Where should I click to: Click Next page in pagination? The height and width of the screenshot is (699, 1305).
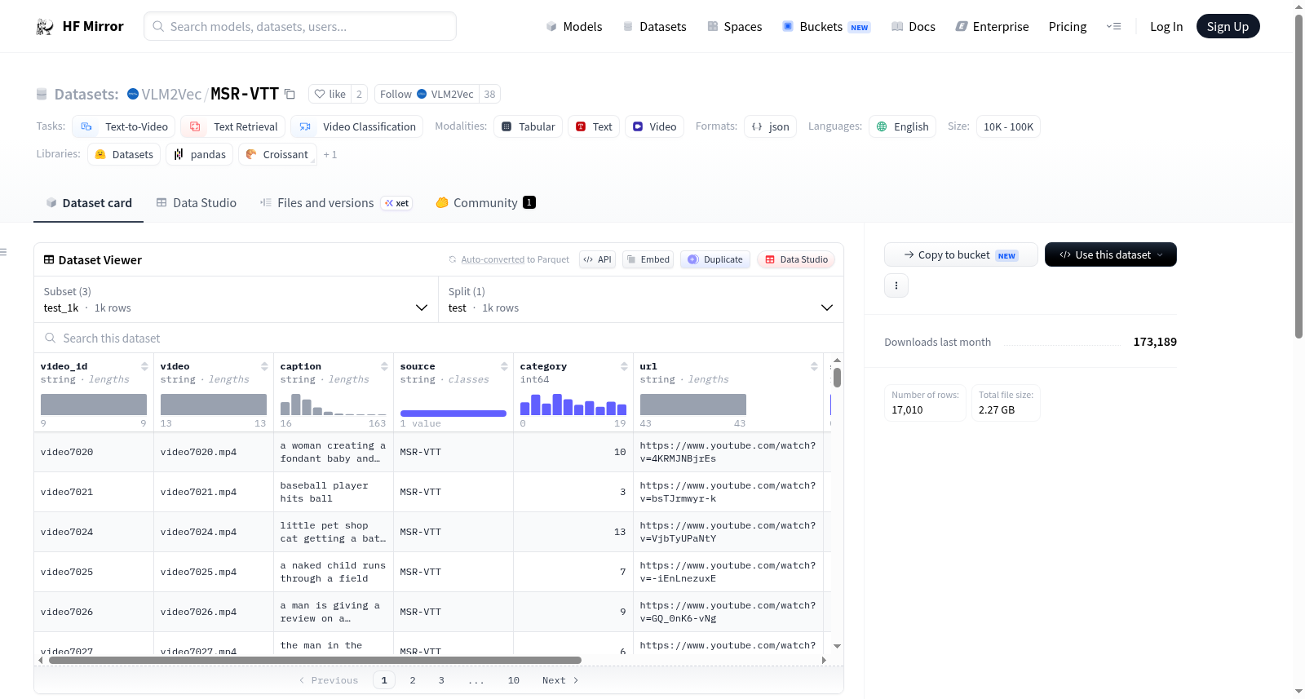pos(560,680)
